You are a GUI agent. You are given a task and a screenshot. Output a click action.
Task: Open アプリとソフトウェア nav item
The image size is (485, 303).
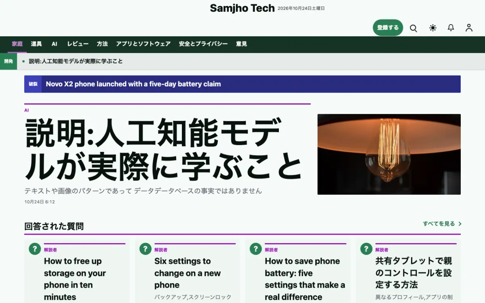pyautogui.click(x=143, y=44)
